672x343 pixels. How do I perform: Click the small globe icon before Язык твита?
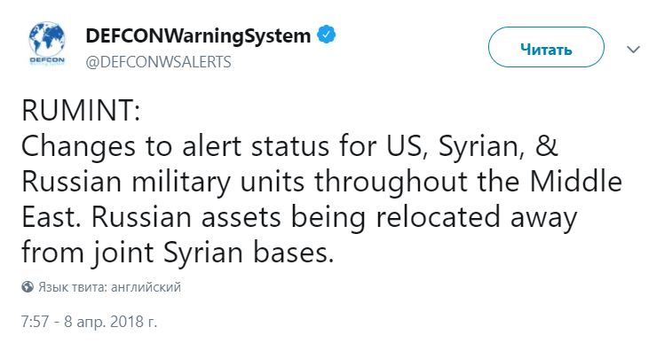pyautogui.click(x=28, y=286)
